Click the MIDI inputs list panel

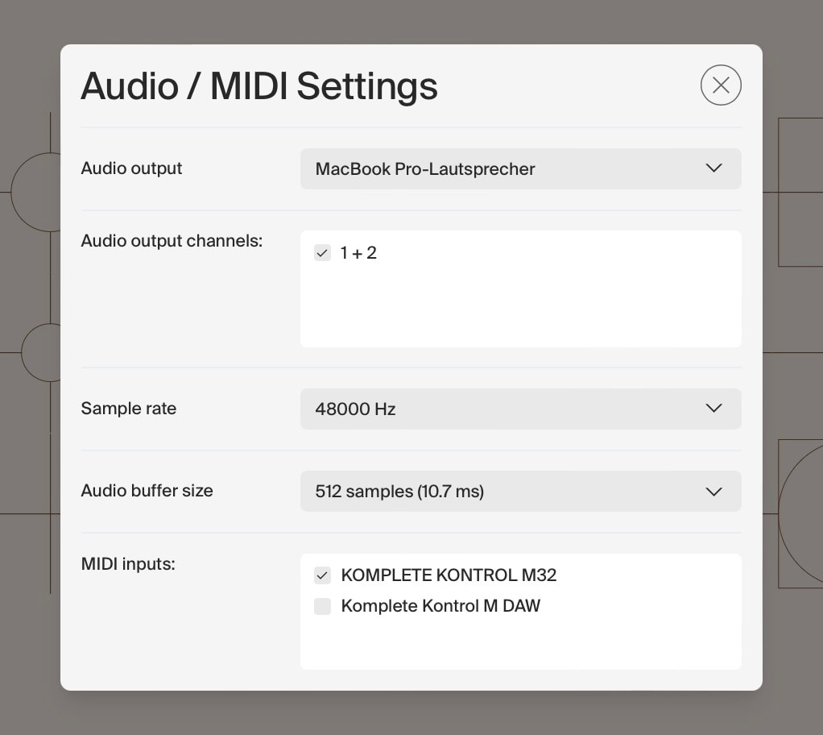(520, 645)
